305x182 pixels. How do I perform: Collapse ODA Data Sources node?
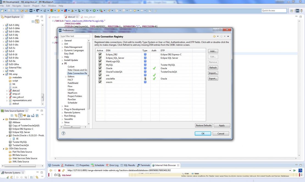pyautogui.click(x=4, y=149)
